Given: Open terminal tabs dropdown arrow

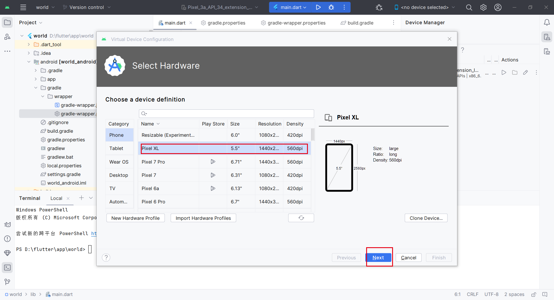Looking at the screenshot, I should point(91,198).
